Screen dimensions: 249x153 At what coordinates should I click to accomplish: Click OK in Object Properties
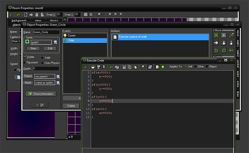coord(40,105)
